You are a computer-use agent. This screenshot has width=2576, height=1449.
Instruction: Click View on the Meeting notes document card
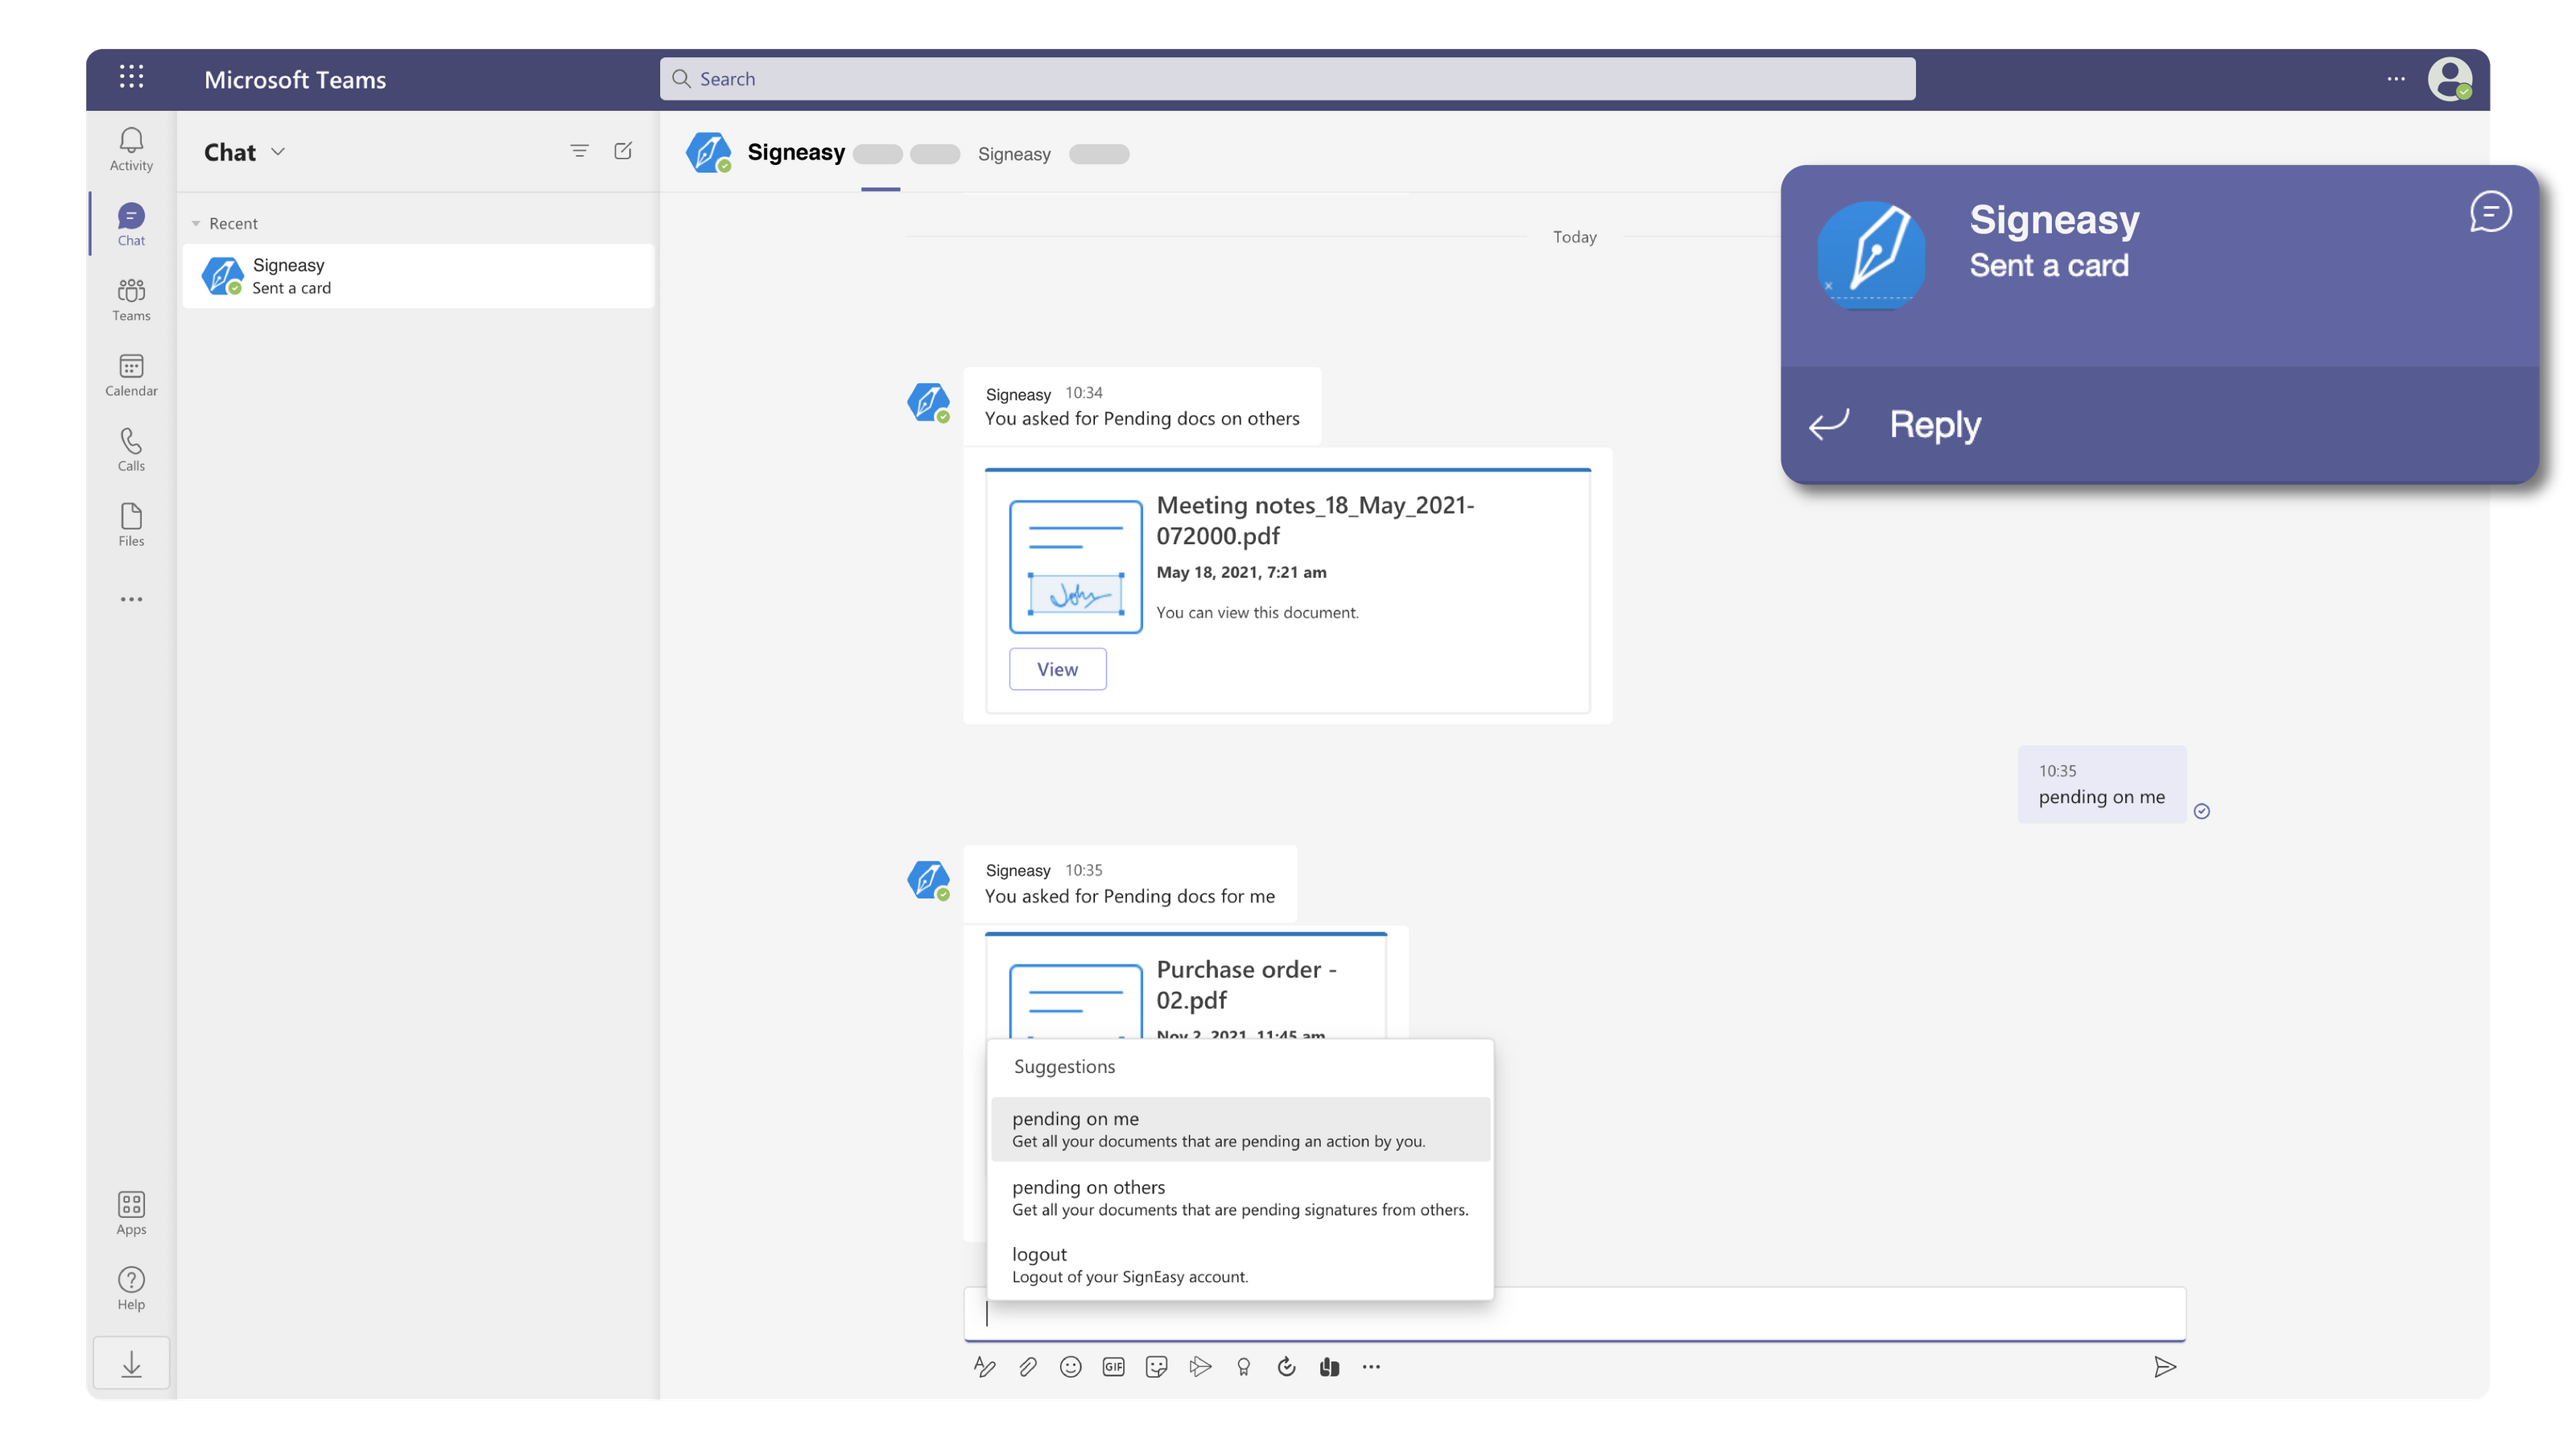[1057, 668]
